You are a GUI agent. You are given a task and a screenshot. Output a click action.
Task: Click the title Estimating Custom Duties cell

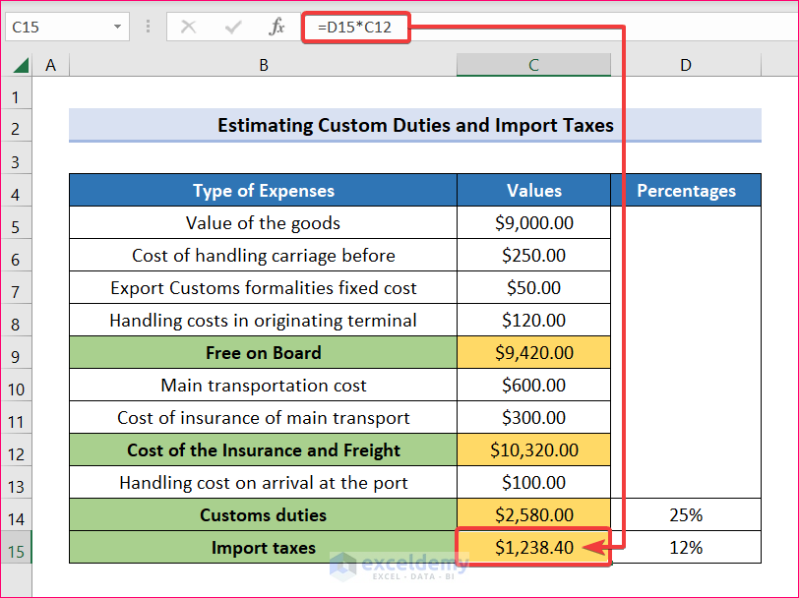pos(414,126)
